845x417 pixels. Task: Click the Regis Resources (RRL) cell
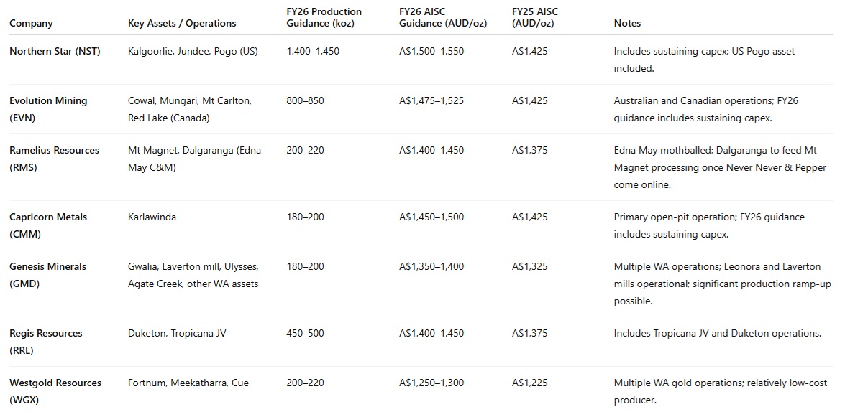[x=46, y=342]
